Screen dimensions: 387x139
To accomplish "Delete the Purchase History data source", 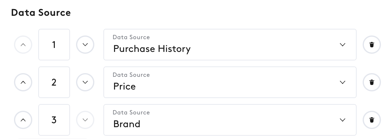I will pos(372,45).
